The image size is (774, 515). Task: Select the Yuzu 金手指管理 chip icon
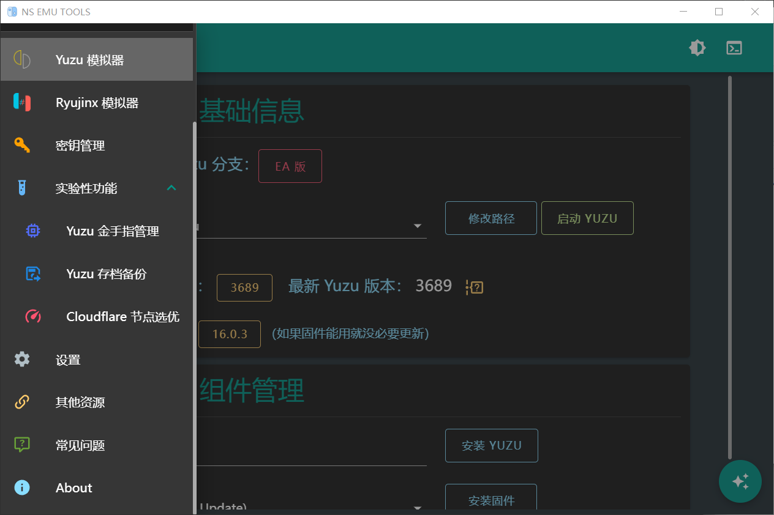pyautogui.click(x=33, y=231)
